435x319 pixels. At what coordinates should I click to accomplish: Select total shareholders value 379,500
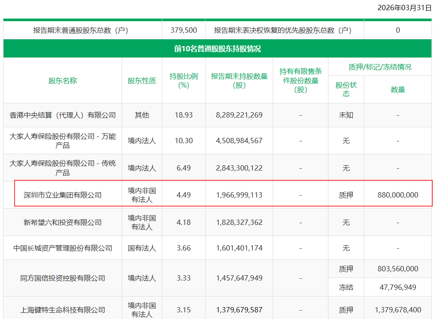point(183,30)
